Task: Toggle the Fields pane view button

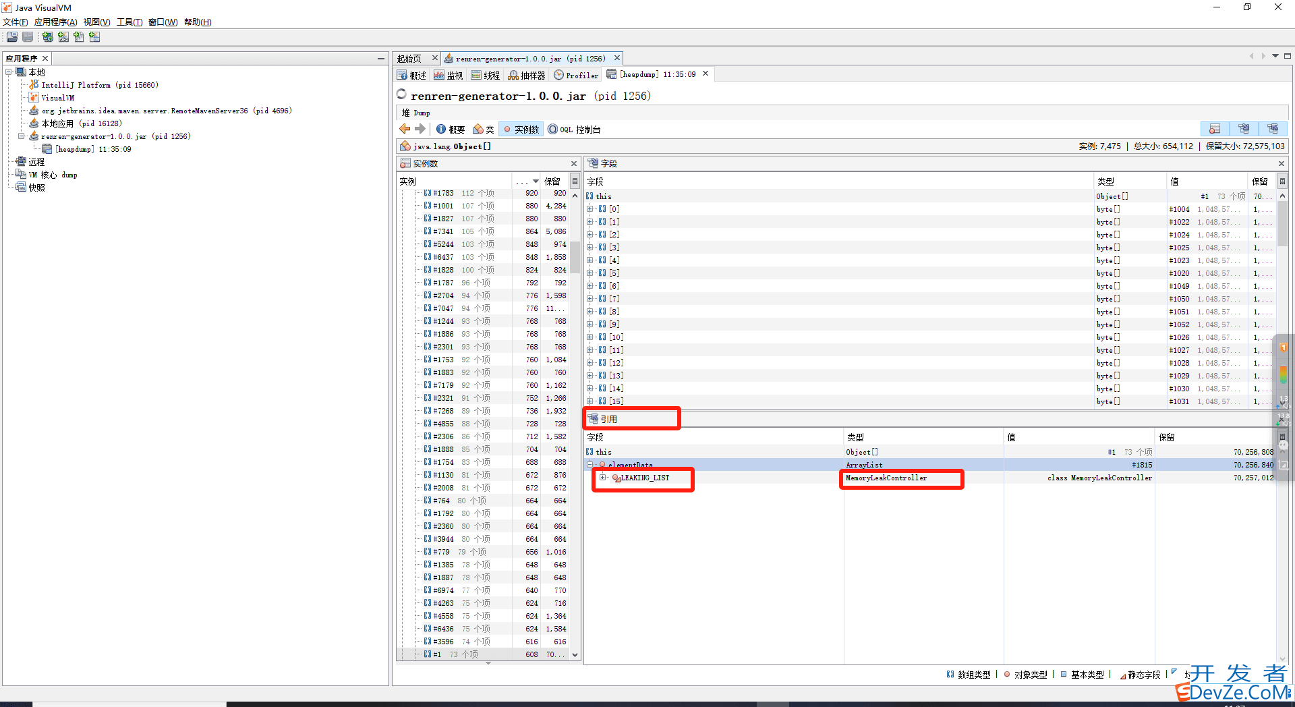Action: 1244,129
